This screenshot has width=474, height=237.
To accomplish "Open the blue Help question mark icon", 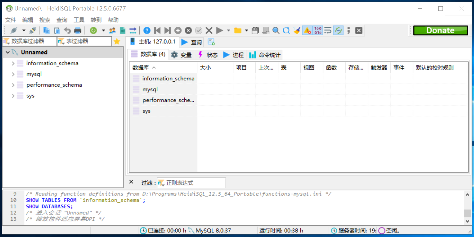I will coord(147,30).
